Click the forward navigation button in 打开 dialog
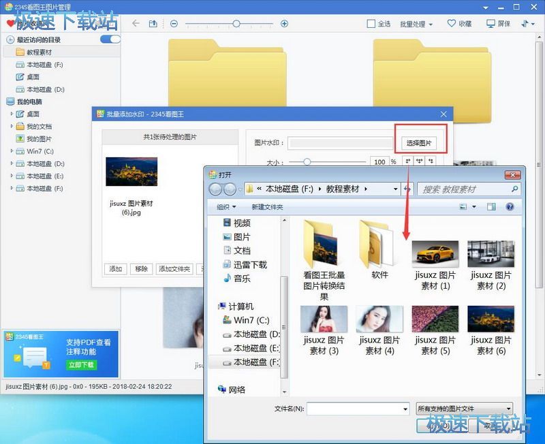The height and width of the screenshot is (444, 545). click(x=230, y=189)
